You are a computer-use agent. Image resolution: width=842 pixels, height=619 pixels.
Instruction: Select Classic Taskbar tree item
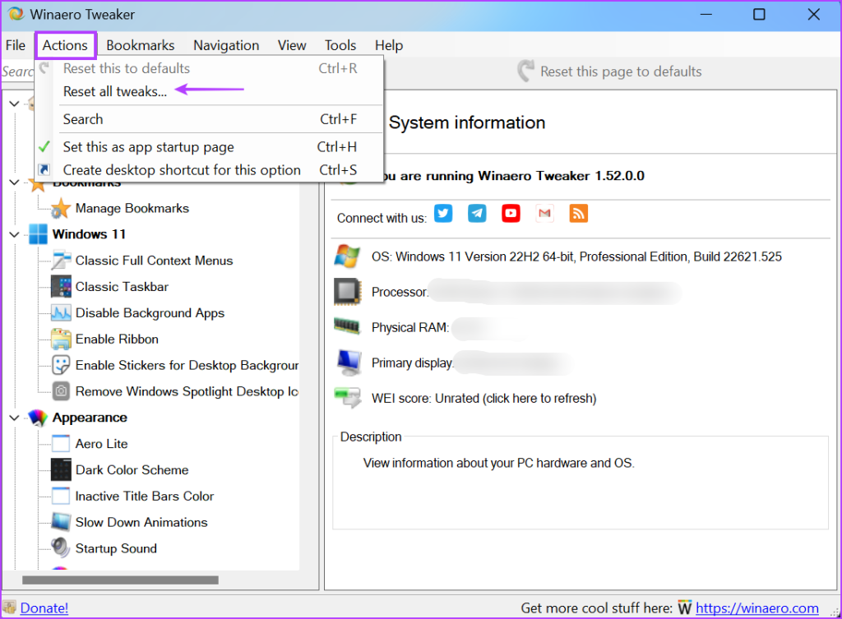coord(122,287)
